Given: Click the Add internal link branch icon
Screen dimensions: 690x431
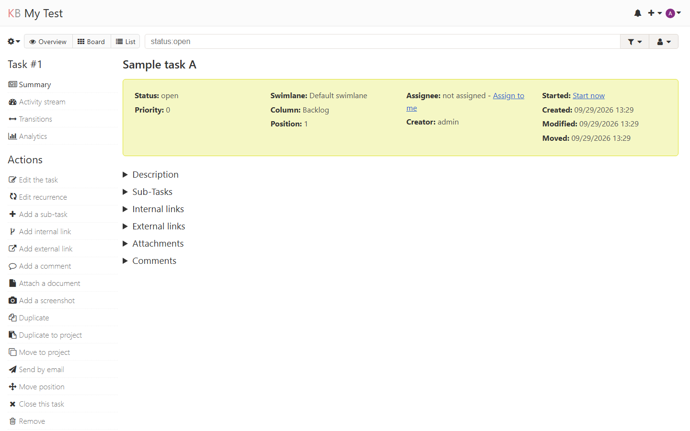Looking at the screenshot, I should click(12, 232).
